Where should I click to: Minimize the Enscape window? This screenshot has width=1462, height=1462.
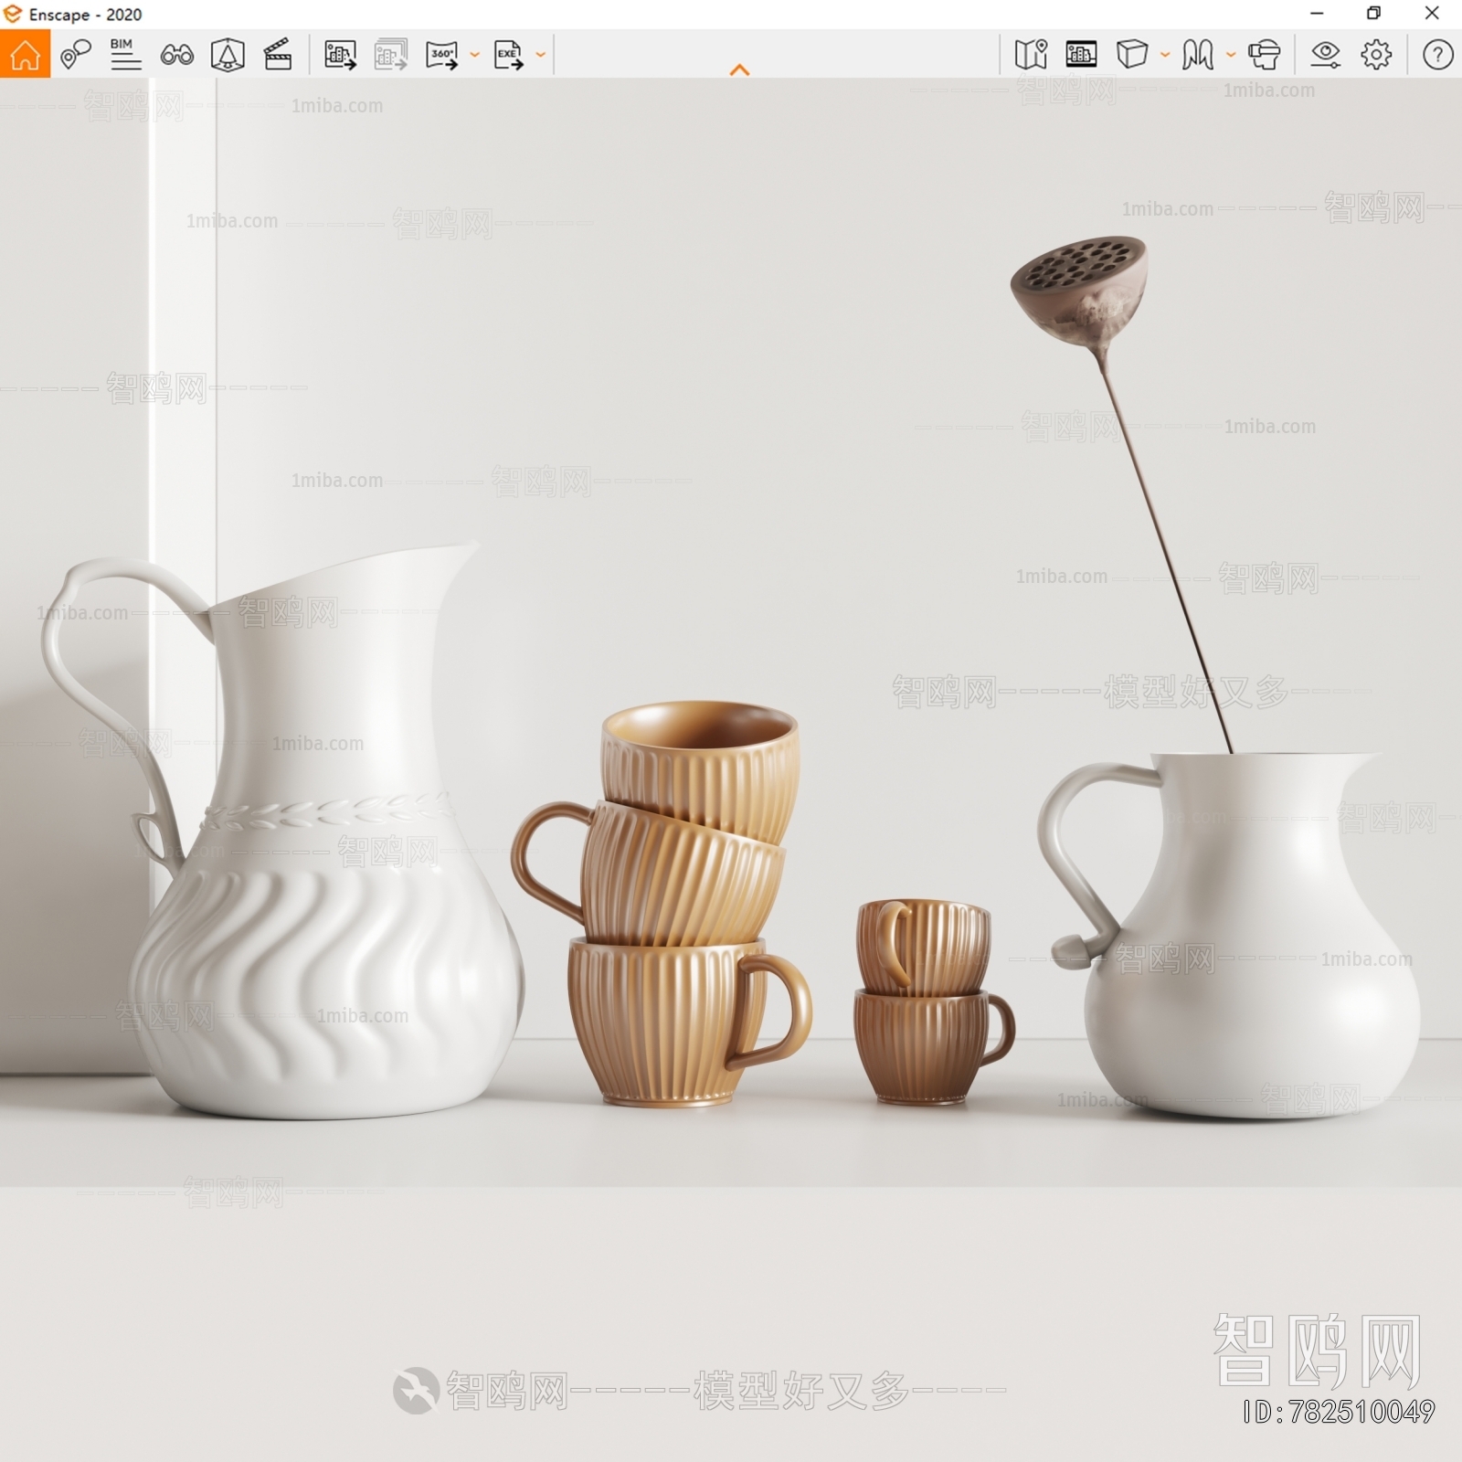[1317, 14]
